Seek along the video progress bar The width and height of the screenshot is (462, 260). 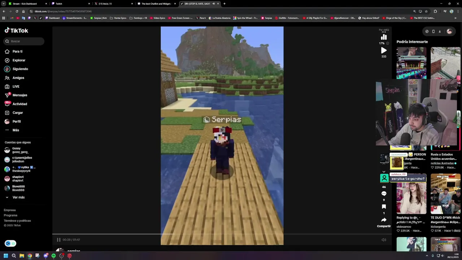click(222, 234)
